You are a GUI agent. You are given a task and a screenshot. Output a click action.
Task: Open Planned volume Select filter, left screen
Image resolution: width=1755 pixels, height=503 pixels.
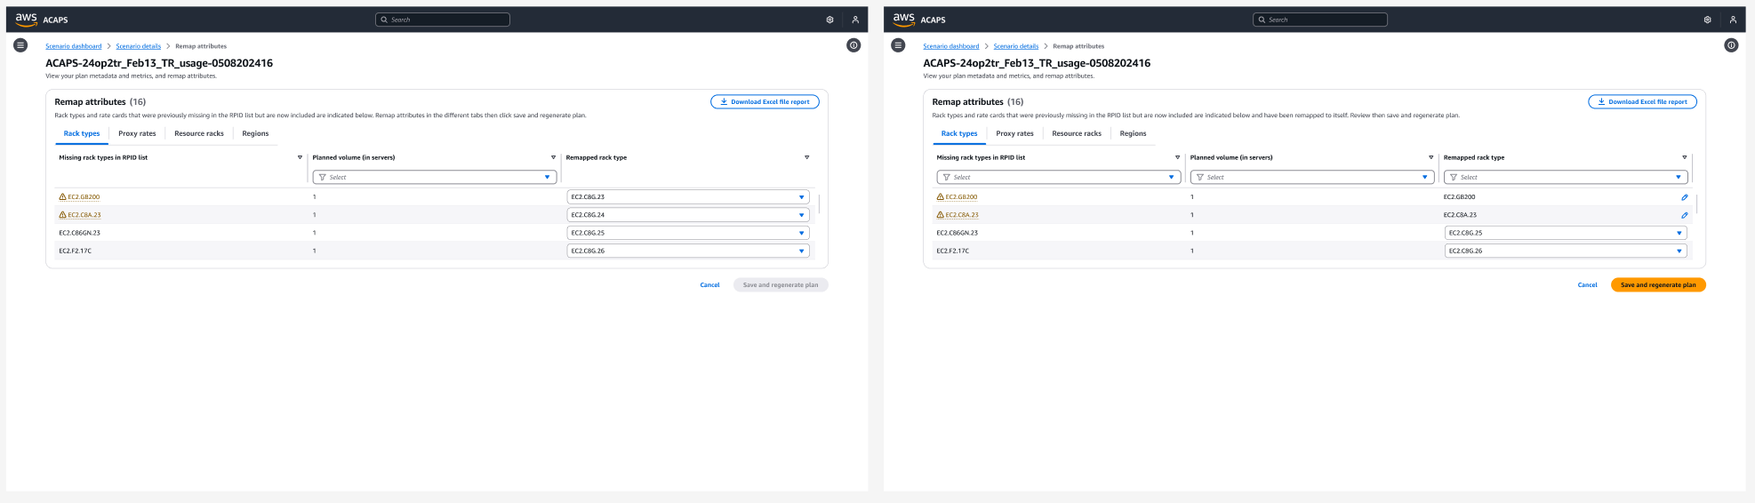(x=435, y=177)
